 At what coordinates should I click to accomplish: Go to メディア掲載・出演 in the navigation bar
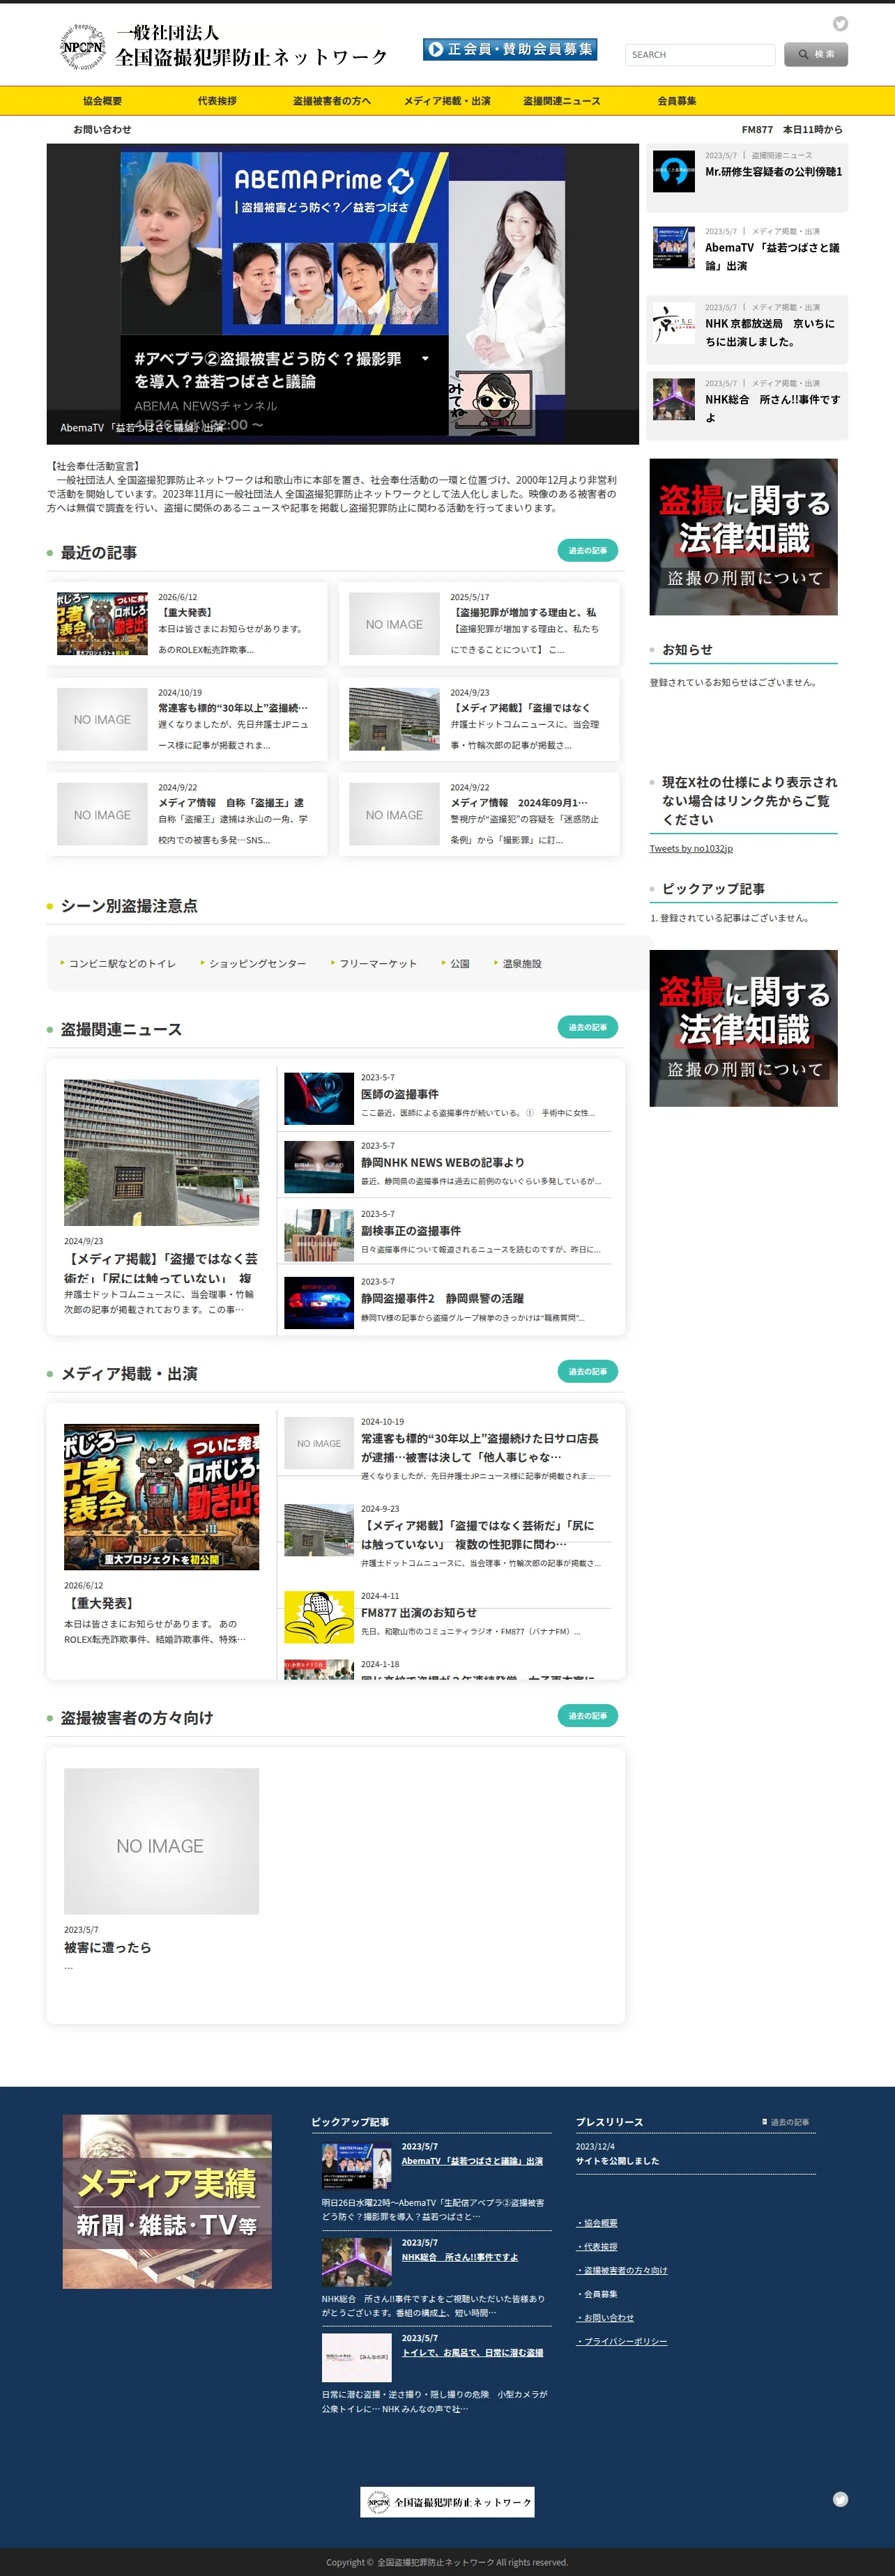pyautogui.click(x=447, y=101)
